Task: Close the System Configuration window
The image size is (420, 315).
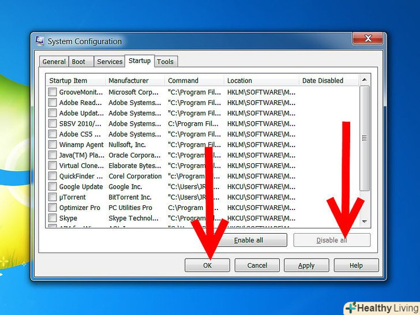Action: (367, 38)
